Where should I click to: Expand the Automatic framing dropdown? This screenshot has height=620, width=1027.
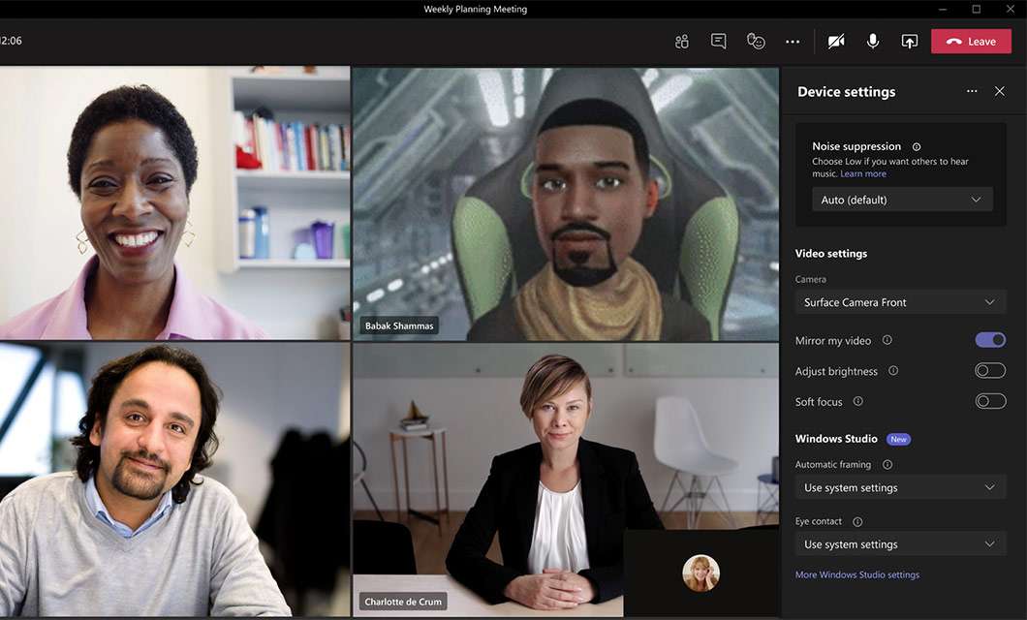pos(900,487)
